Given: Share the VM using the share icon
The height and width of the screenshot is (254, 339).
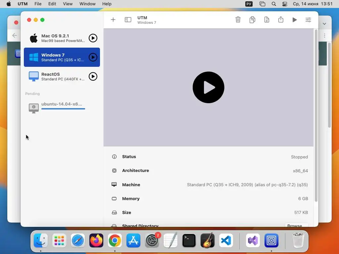Looking at the screenshot, I should (281, 20).
